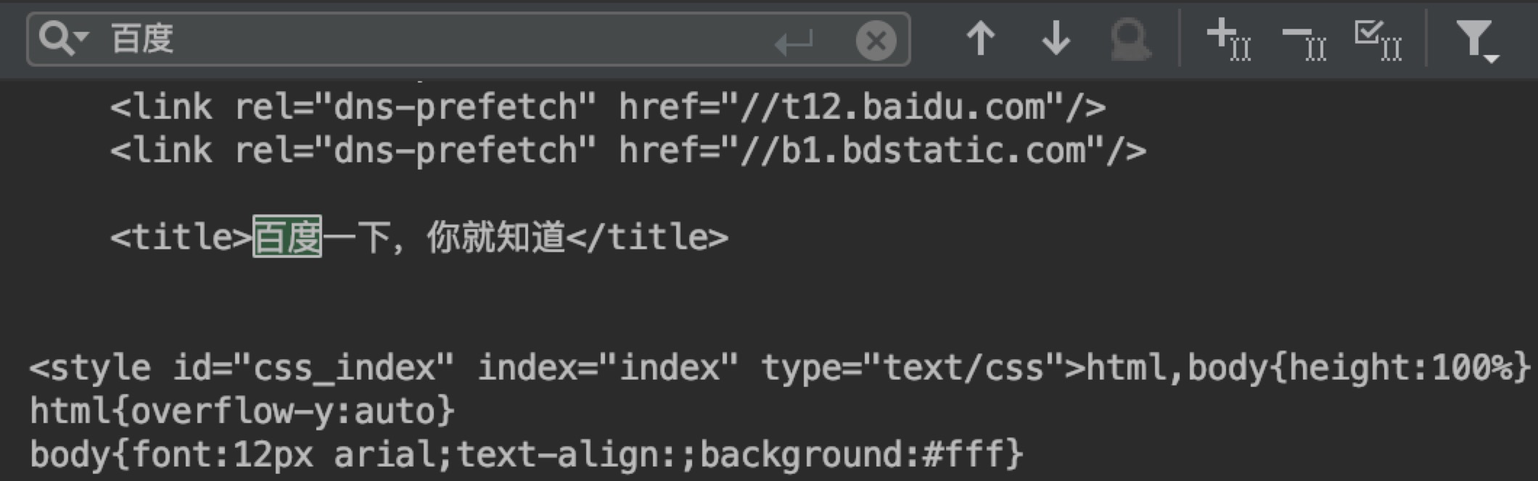Open the filter search results funnel

(x=1476, y=41)
